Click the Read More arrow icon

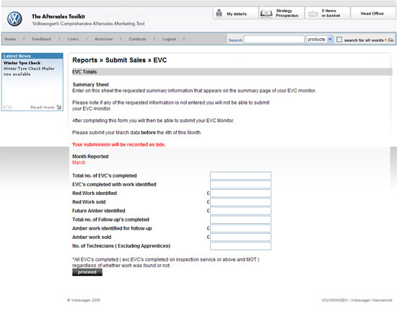59,108
